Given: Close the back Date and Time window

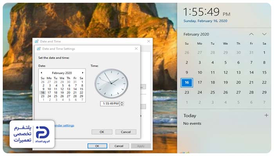Looking at the screenshot, I should click(x=148, y=41).
